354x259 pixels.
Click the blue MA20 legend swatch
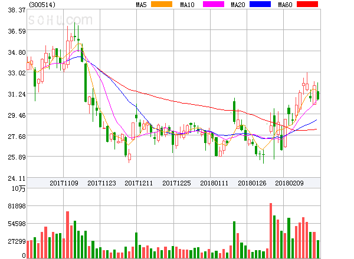point(260,4)
